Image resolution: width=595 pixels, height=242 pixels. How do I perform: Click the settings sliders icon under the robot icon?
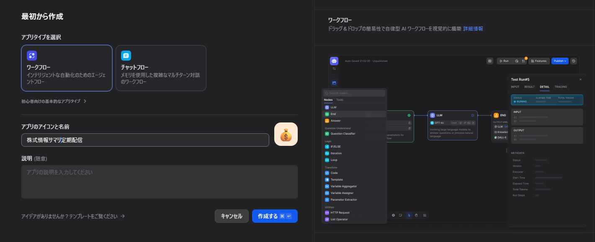pos(334,69)
